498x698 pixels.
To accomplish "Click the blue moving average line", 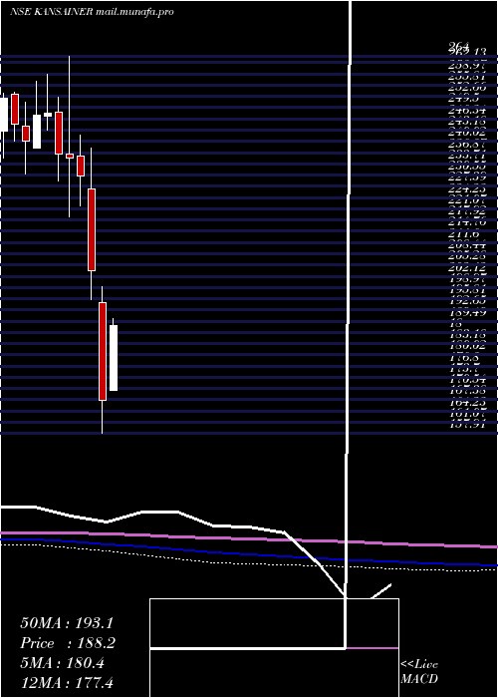I will click(x=249, y=553).
